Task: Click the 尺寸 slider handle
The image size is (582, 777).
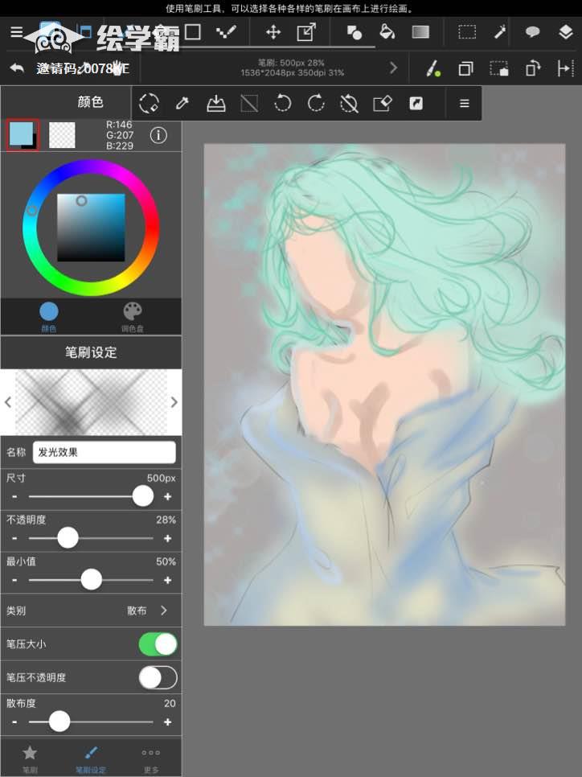Action: coord(142,496)
